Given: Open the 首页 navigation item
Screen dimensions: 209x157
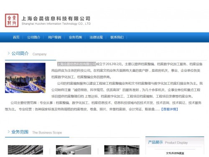Looking at the screenshot, I should pyautogui.click(x=16, y=37).
